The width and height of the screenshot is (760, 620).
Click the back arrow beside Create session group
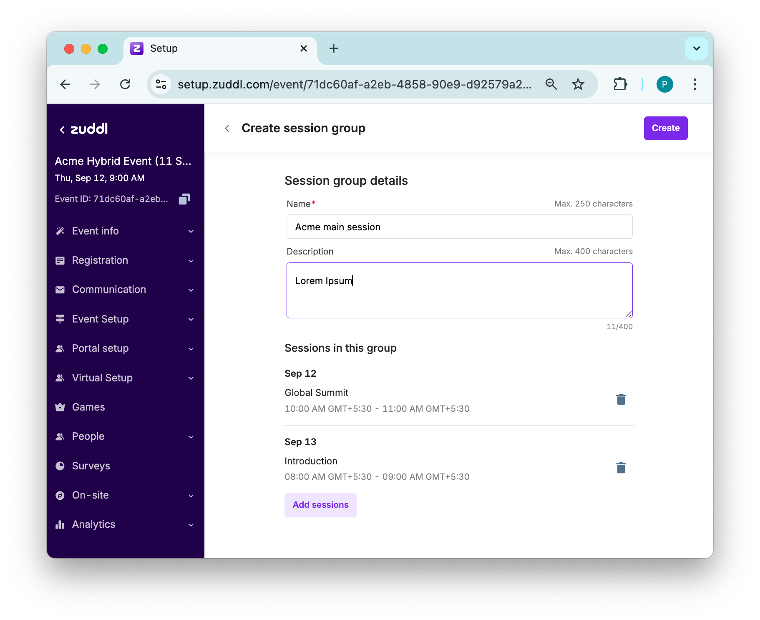(x=227, y=129)
